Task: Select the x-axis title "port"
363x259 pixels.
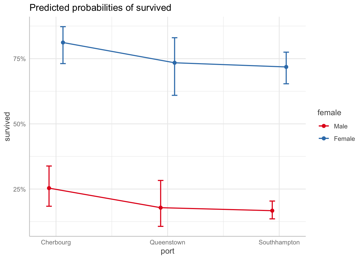Action: click(167, 251)
